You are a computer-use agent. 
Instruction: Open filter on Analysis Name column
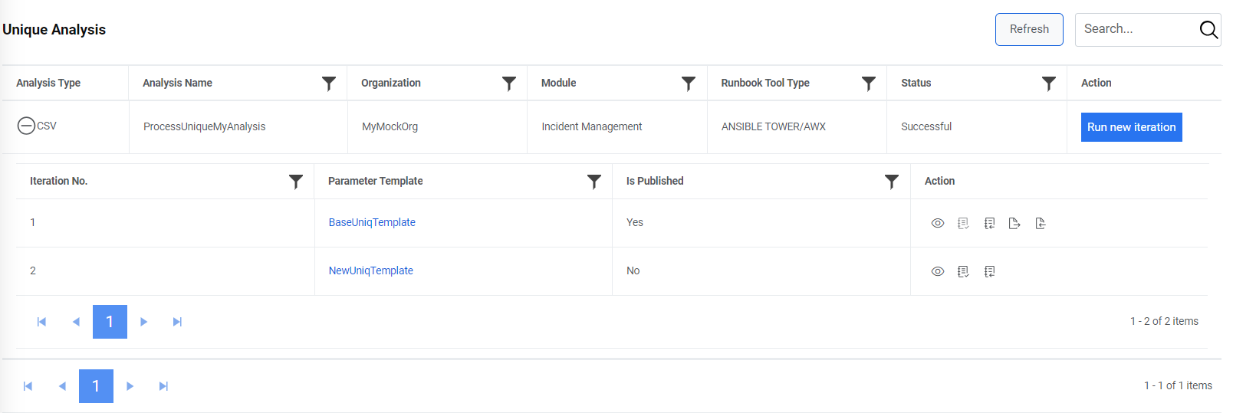pyautogui.click(x=328, y=84)
